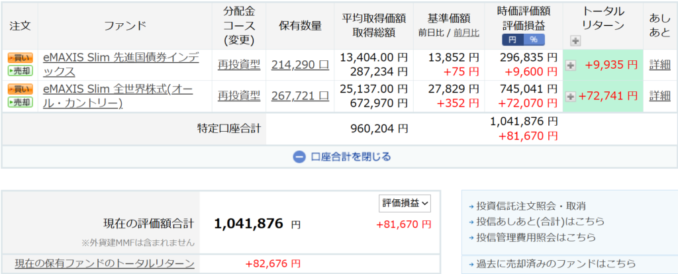Click average cost 13,404.00 円

(374, 57)
